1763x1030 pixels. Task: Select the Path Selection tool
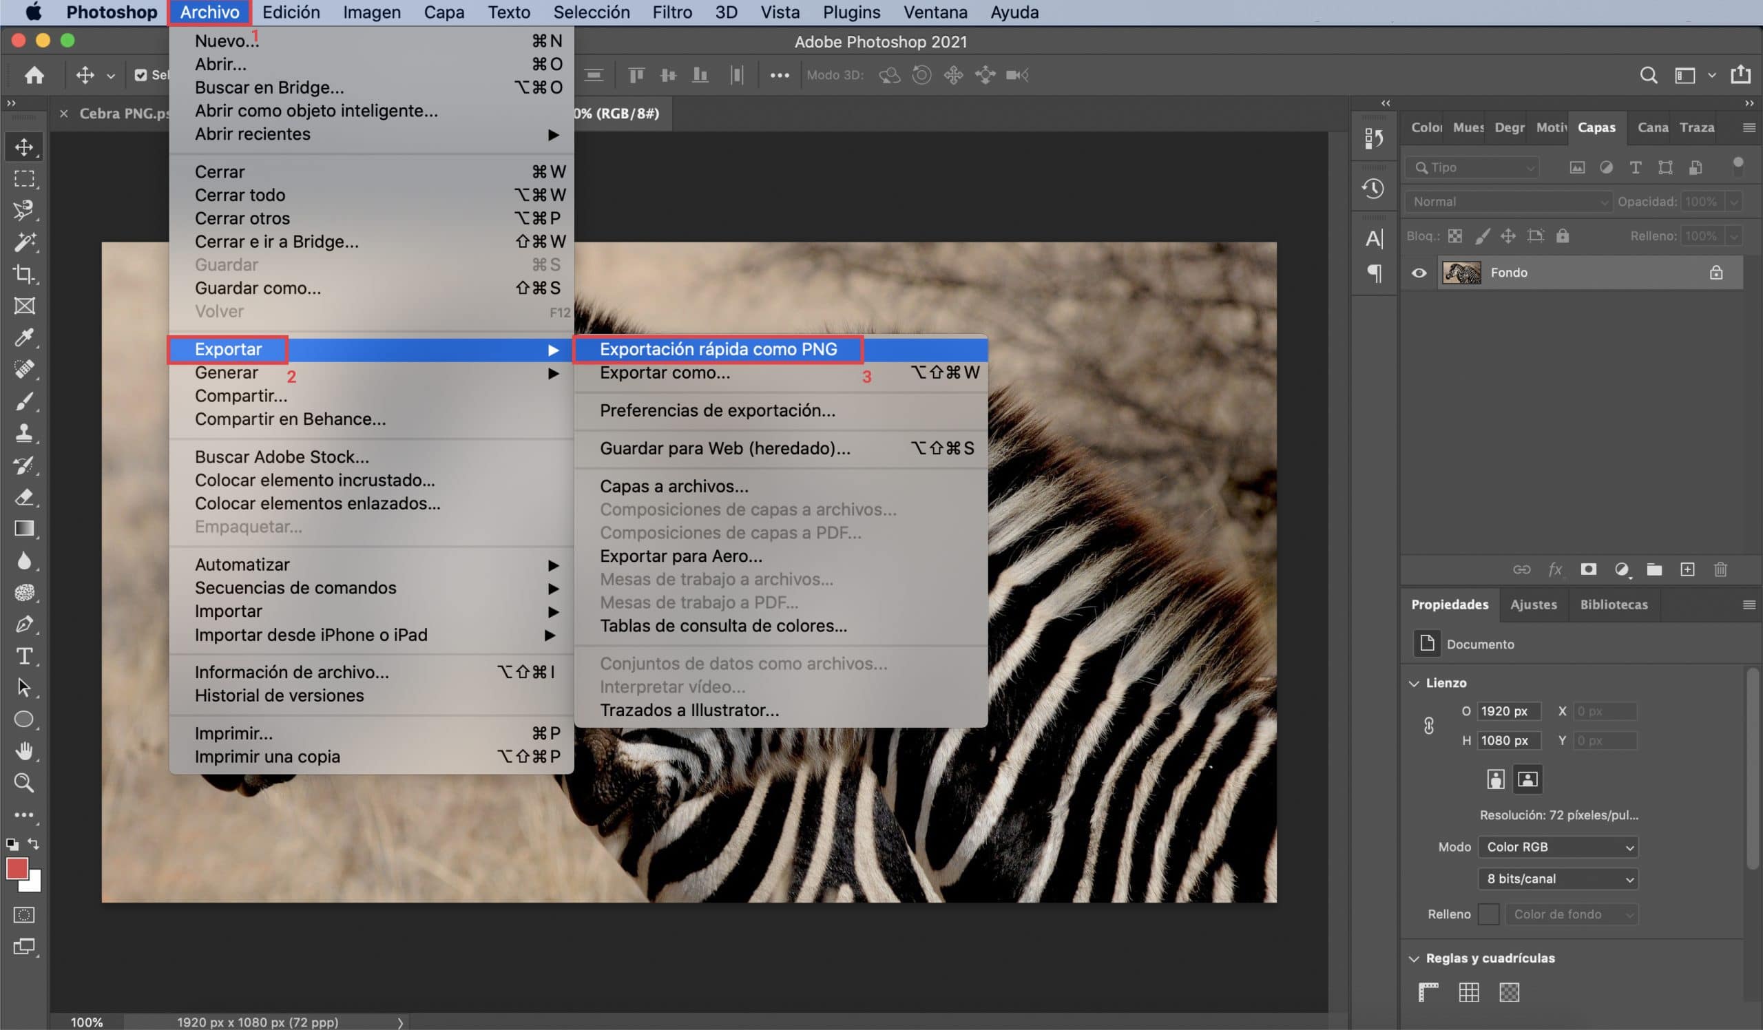coord(25,687)
